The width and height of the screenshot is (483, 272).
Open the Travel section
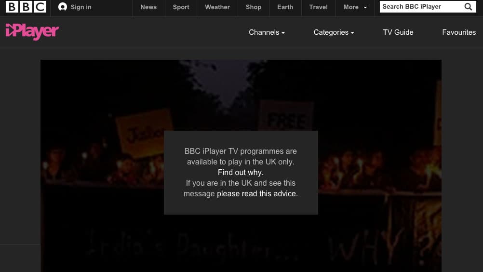click(x=319, y=7)
